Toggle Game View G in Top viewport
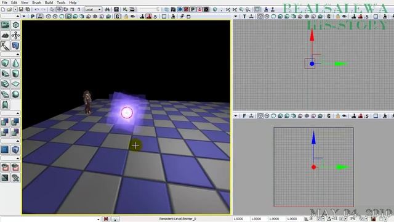 (329, 17)
